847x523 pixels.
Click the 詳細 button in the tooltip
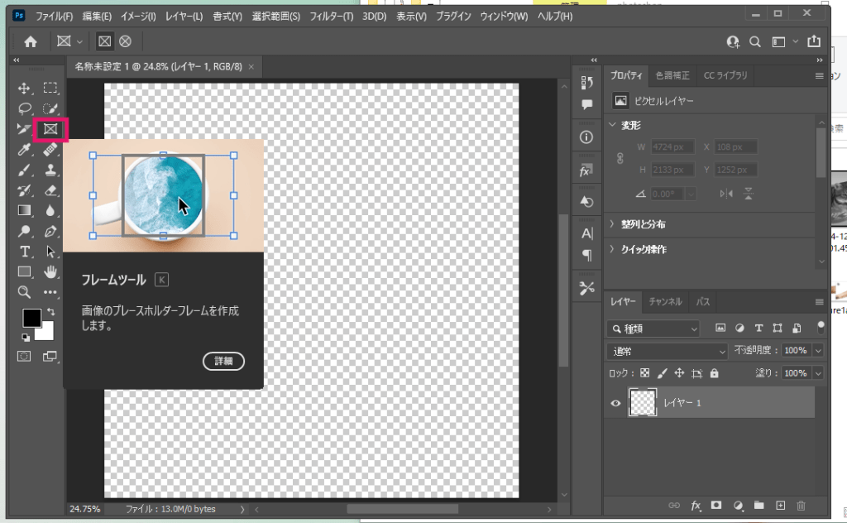click(223, 361)
